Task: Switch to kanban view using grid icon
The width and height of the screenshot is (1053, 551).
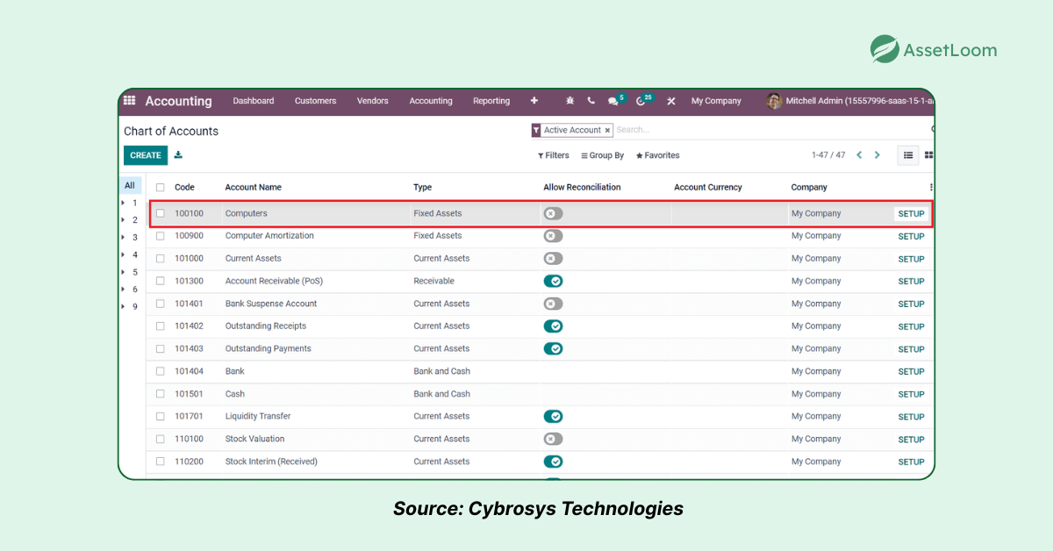Action: point(928,154)
